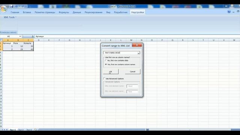Screen dimensions: 240x135
Task: Click Cancel in the XML dialog
Action: (x=132, y=72)
